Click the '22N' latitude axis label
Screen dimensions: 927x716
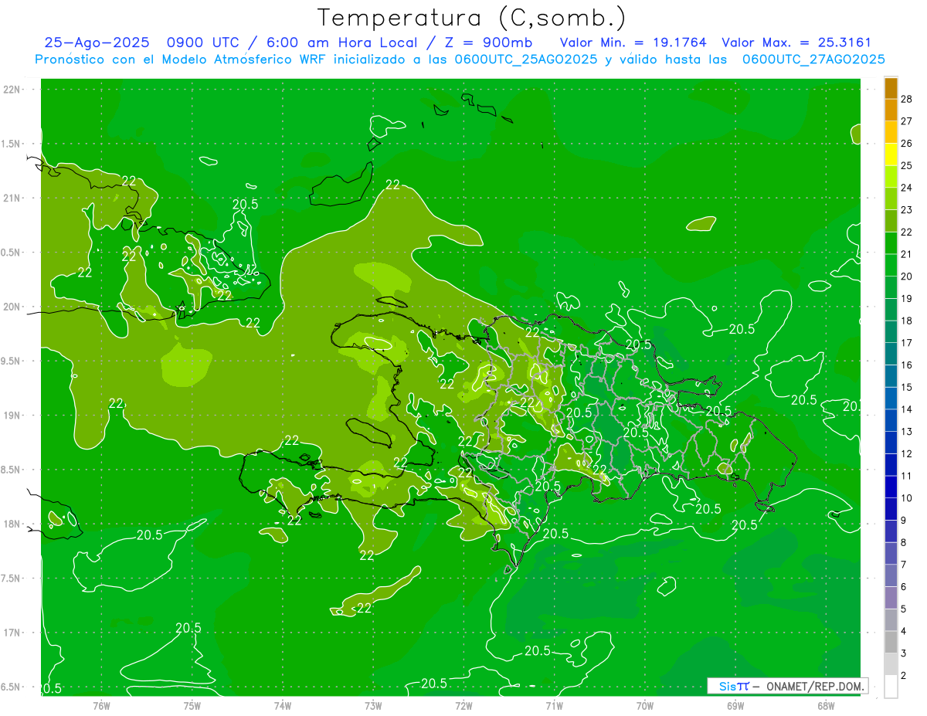pyautogui.click(x=12, y=90)
